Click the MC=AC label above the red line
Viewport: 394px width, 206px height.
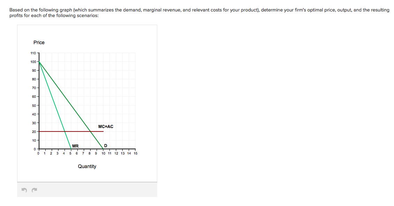click(106, 127)
